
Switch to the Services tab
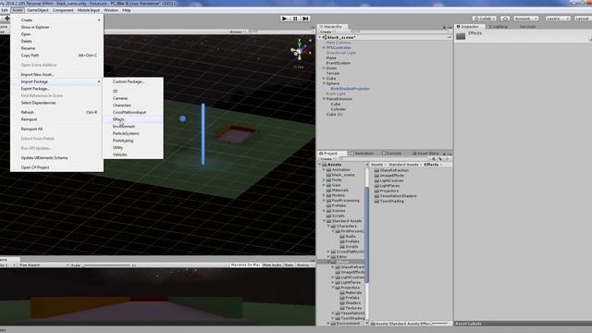527,27
